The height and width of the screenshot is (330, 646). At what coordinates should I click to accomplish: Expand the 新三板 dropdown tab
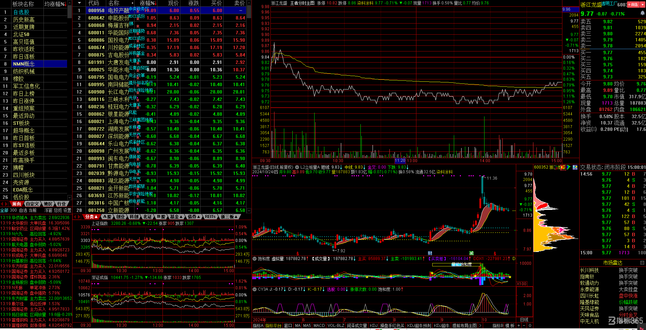[230, 217]
